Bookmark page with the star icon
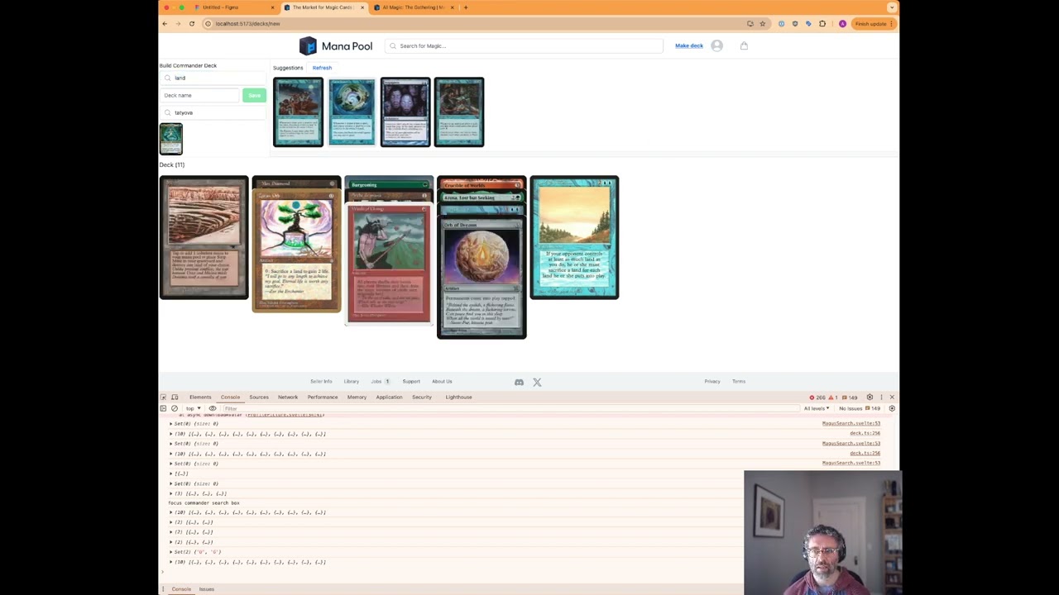1059x595 pixels. (762, 24)
